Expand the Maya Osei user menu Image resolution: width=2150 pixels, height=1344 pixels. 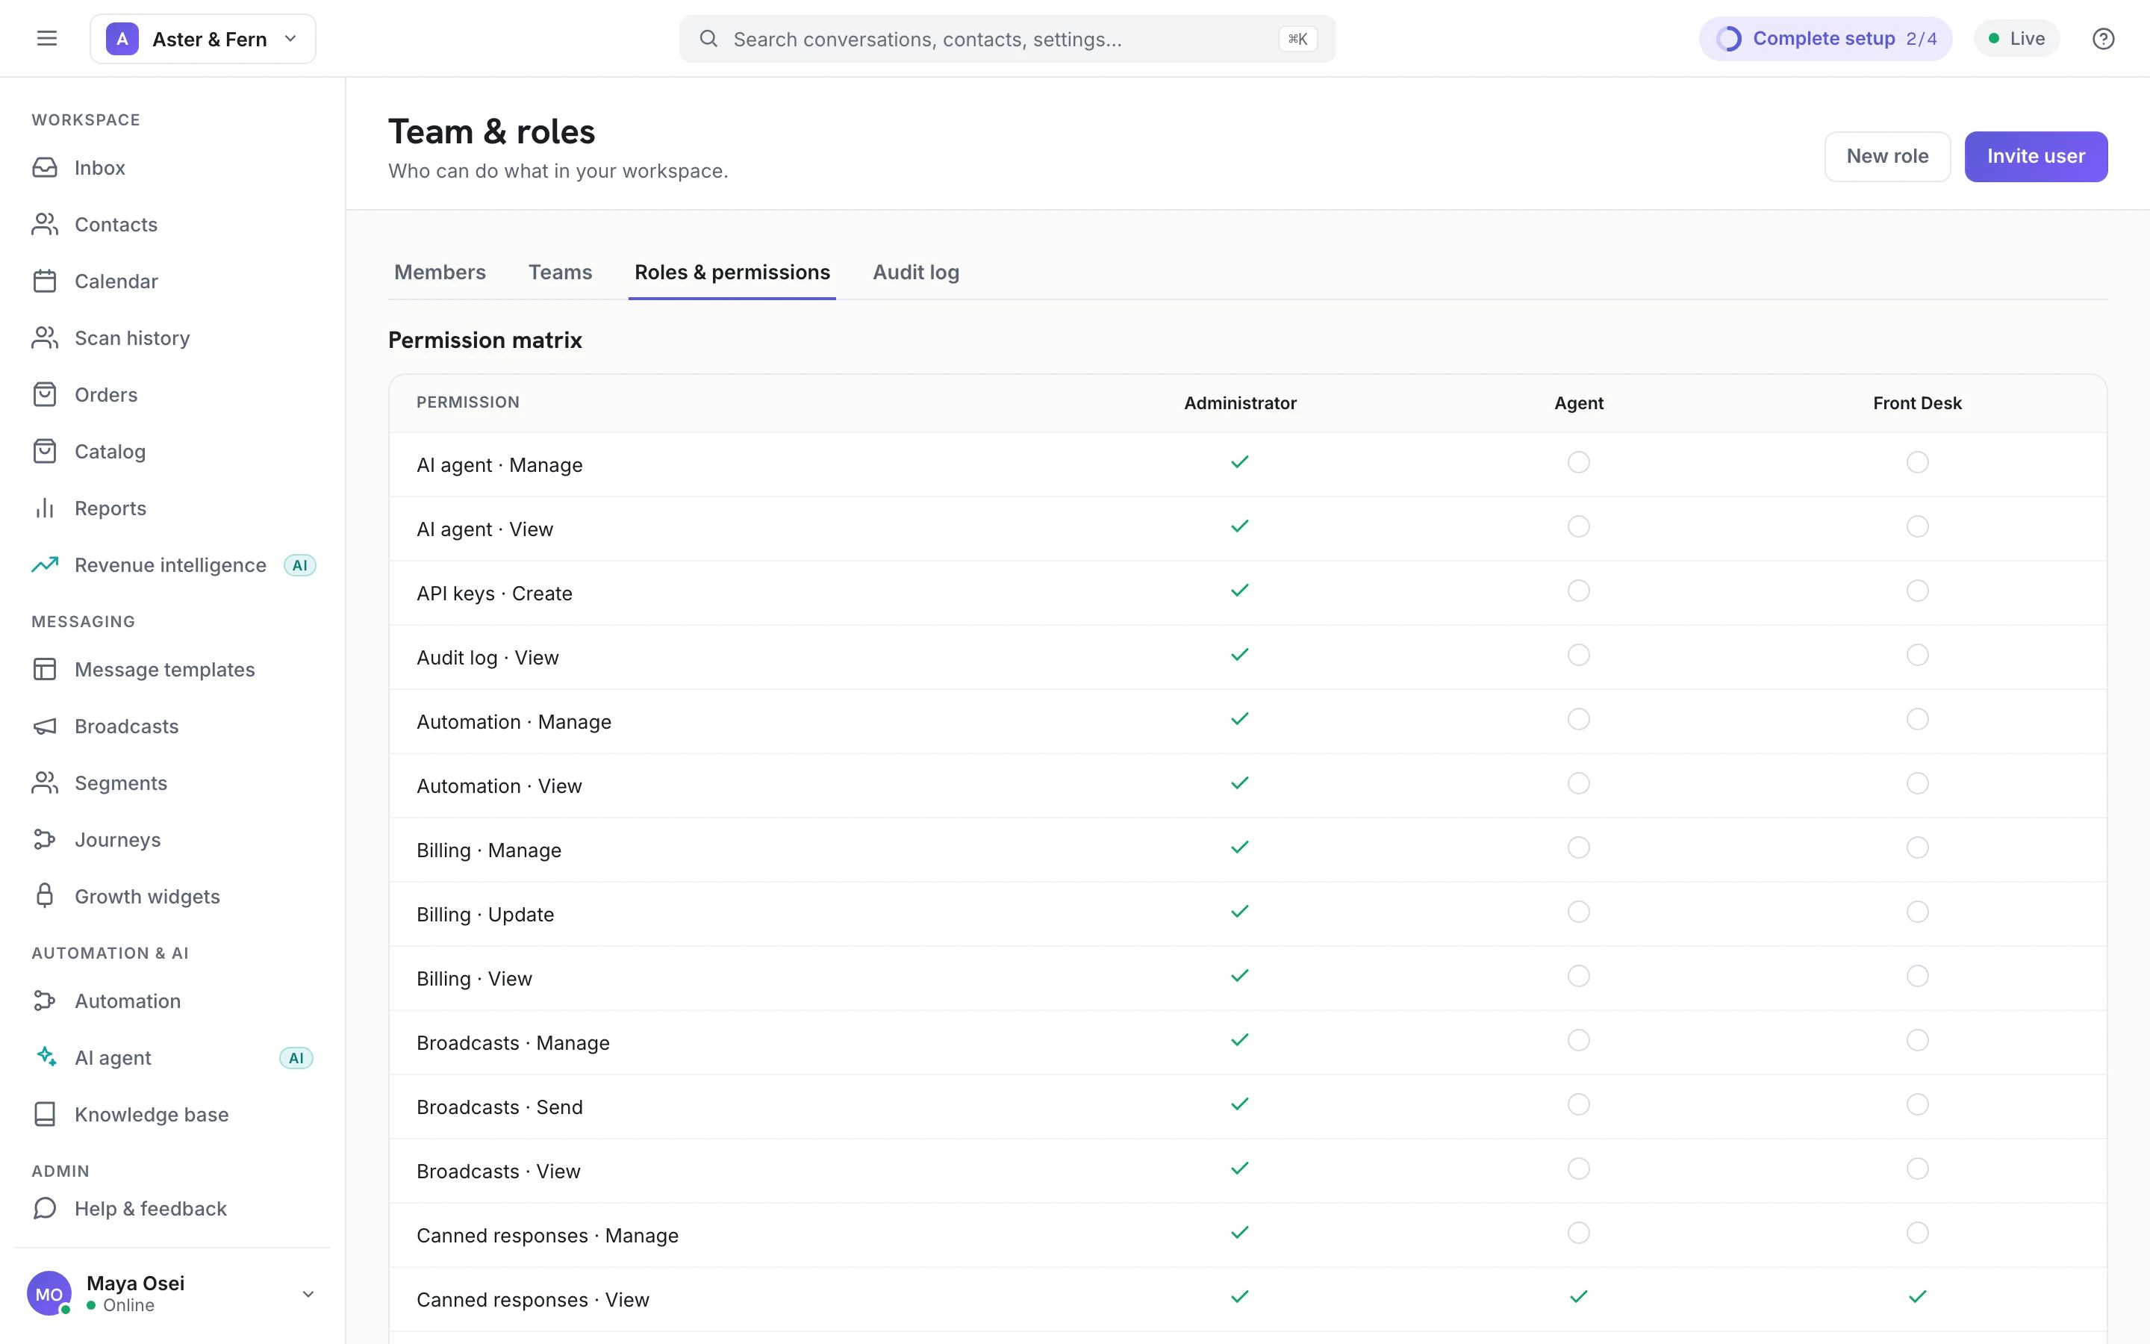(x=172, y=1293)
